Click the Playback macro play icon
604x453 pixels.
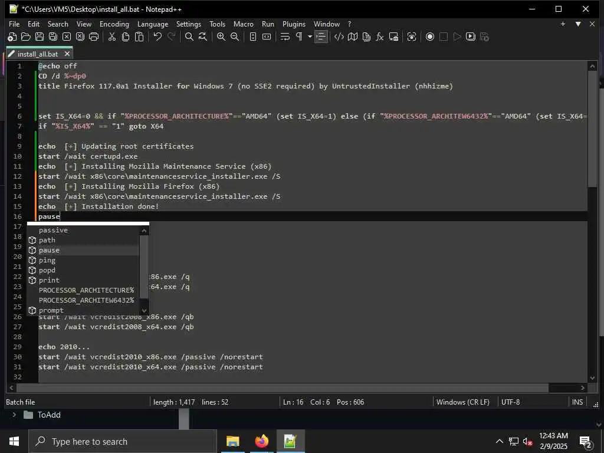click(457, 37)
